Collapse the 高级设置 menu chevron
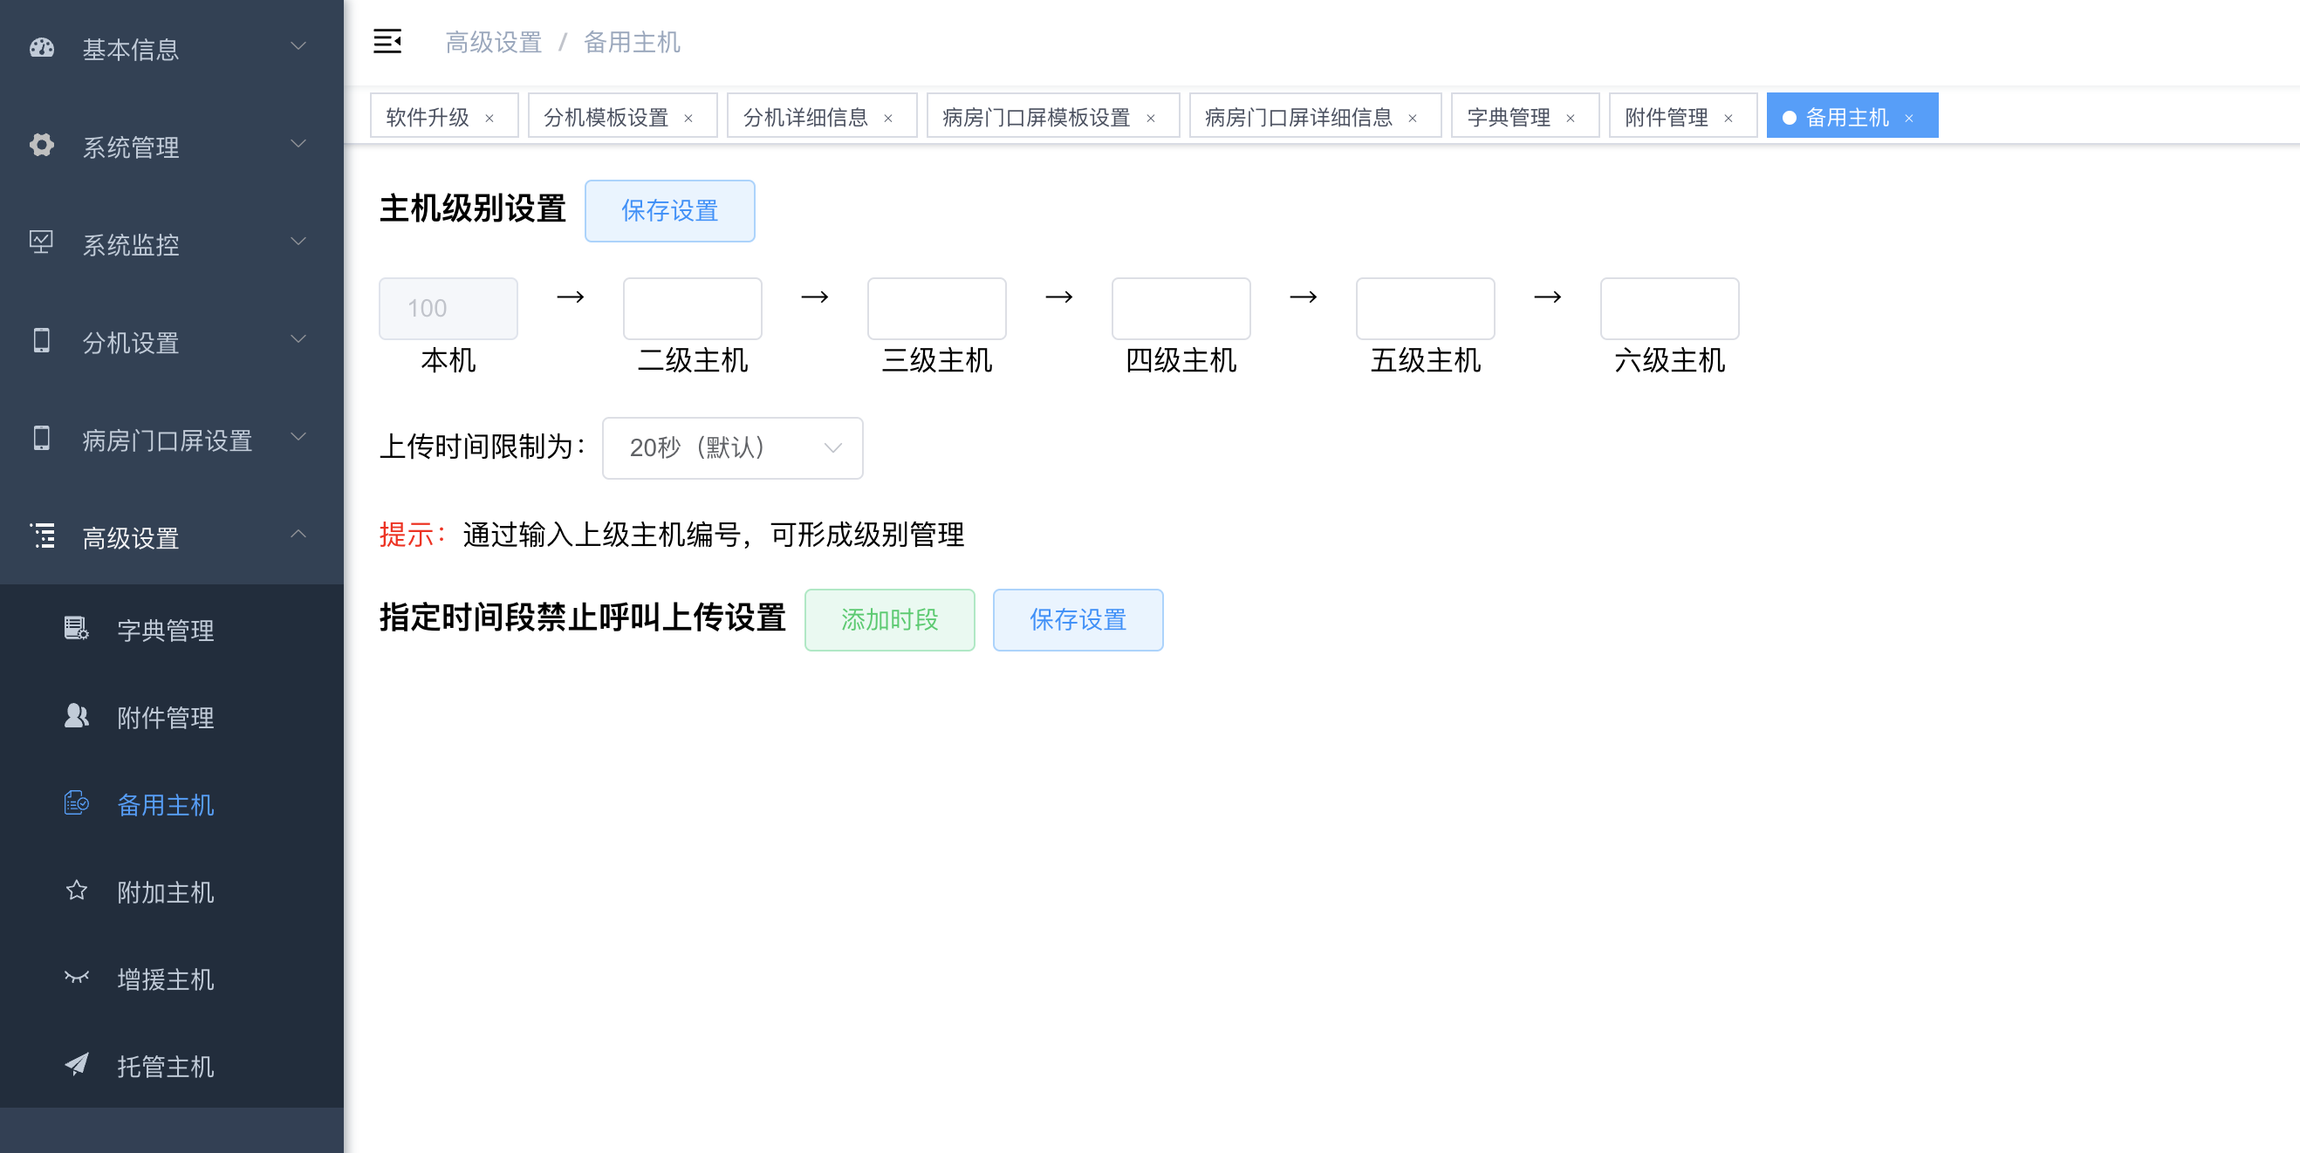The height and width of the screenshot is (1153, 2300). coord(299,535)
